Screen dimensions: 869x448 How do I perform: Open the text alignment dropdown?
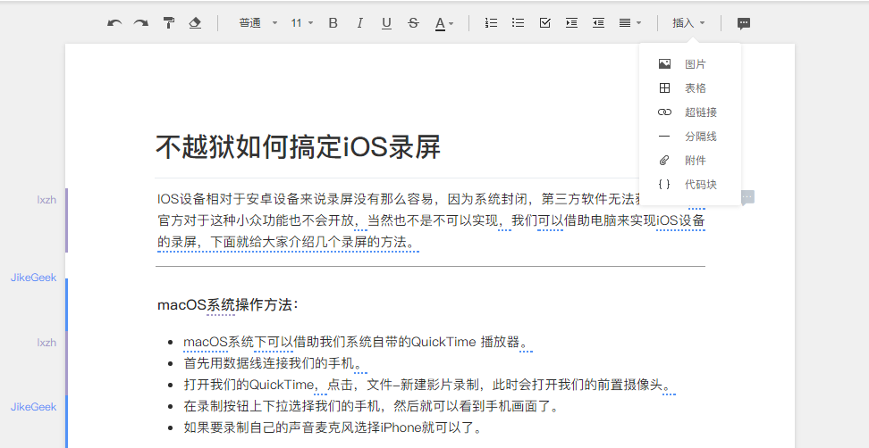tap(630, 23)
